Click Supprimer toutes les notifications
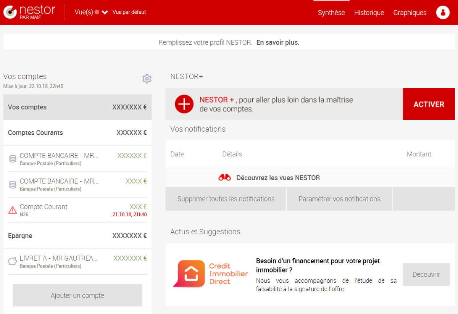 tap(226, 199)
